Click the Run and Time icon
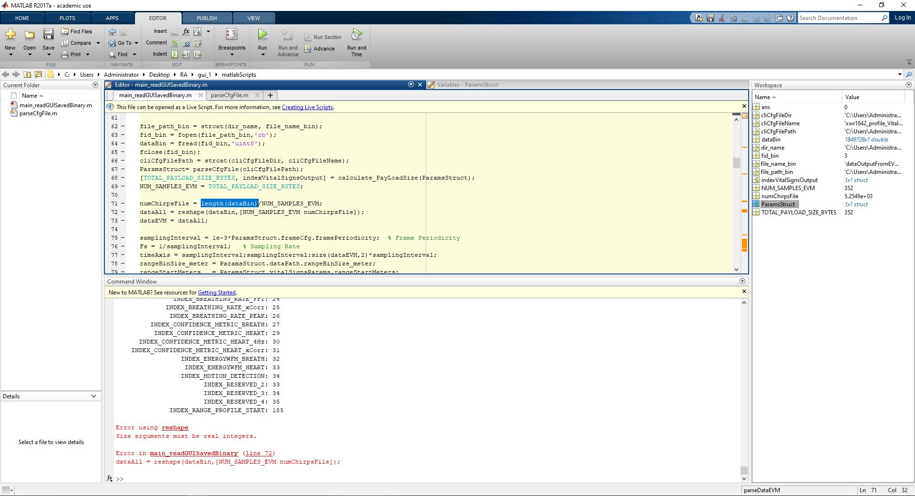 356,35
